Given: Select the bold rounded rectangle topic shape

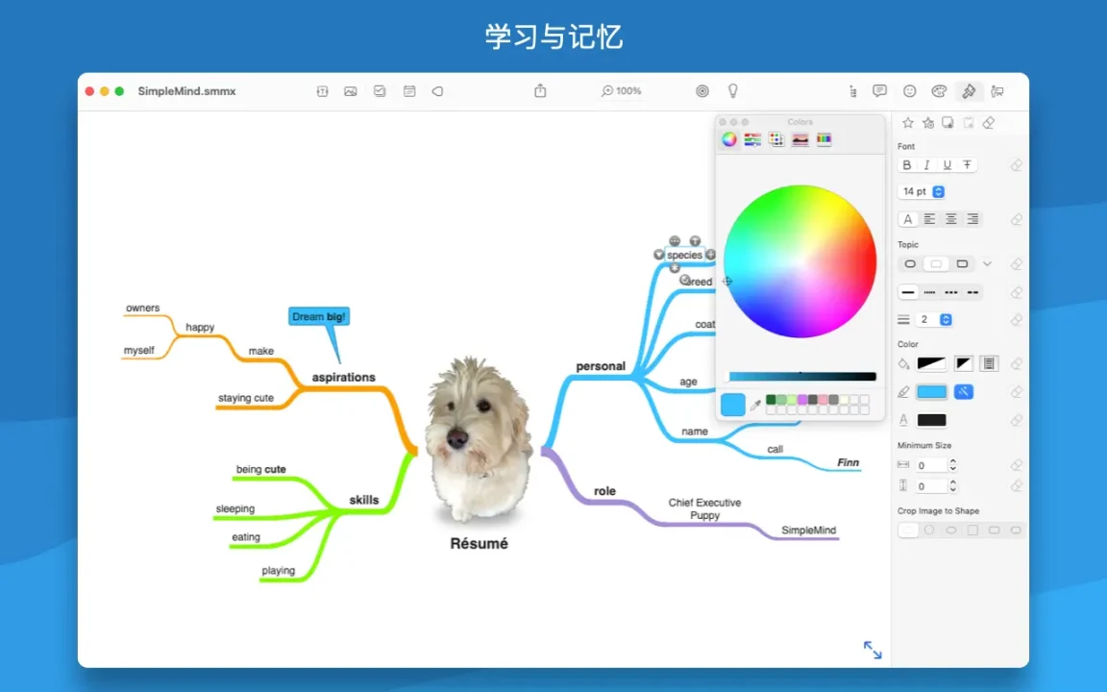Looking at the screenshot, I should [x=962, y=264].
